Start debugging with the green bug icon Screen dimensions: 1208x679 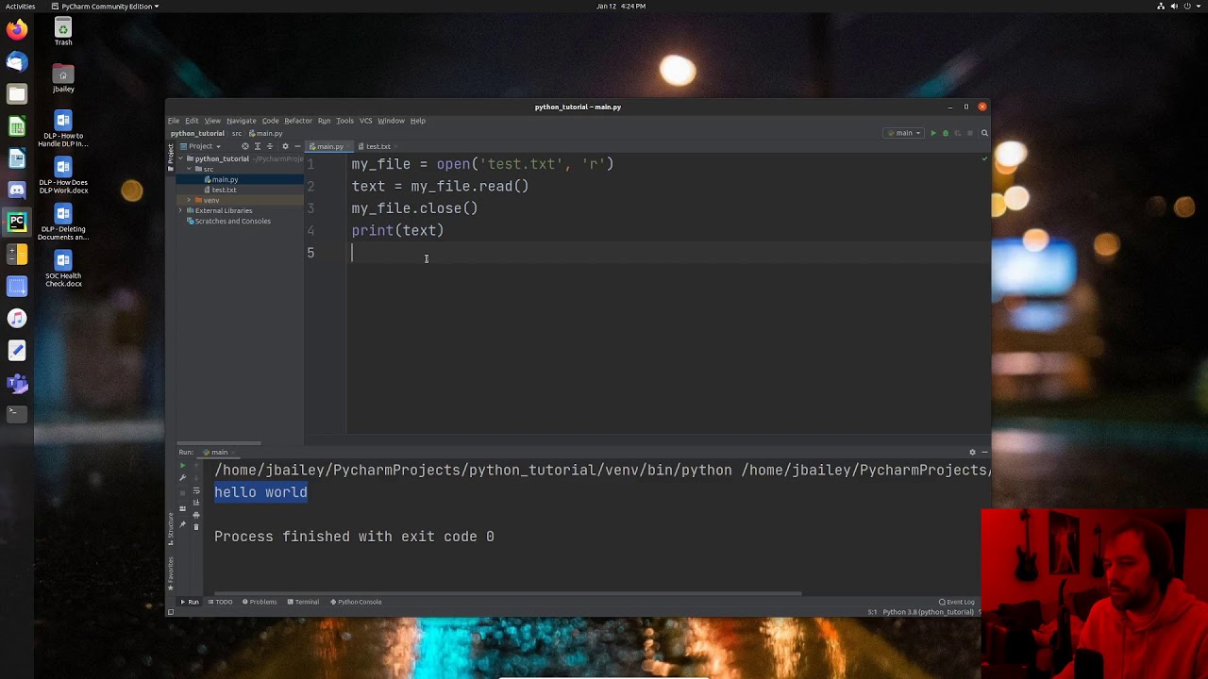[x=946, y=133]
